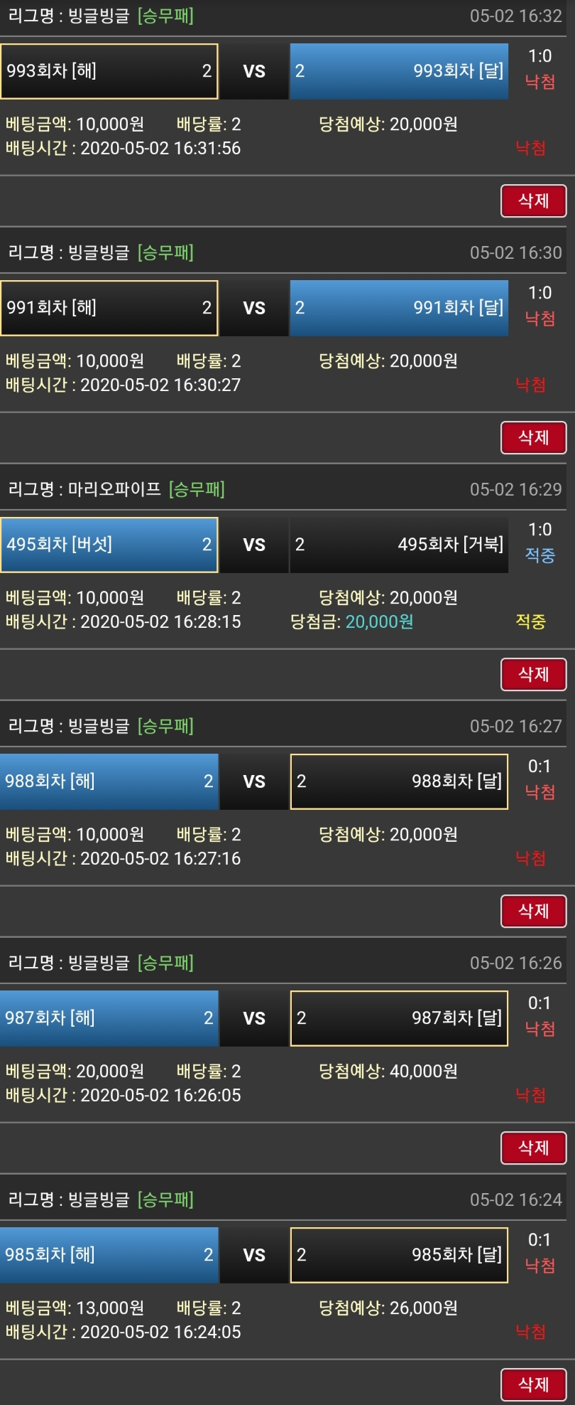Screen dimensions: 575x1405
Task: Delete the 495회차 마리오파이프 bet
Action: 533,674
